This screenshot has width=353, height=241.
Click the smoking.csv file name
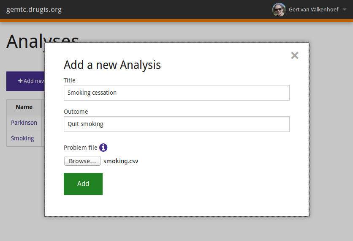pyautogui.click(x=121, y=161)
